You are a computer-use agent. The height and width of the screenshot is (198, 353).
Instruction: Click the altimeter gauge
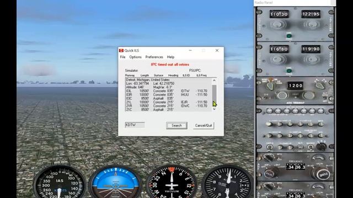click(x=227, y=182)
